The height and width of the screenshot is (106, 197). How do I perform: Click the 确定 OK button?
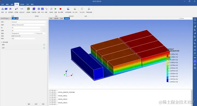click(x=29, y=104)
